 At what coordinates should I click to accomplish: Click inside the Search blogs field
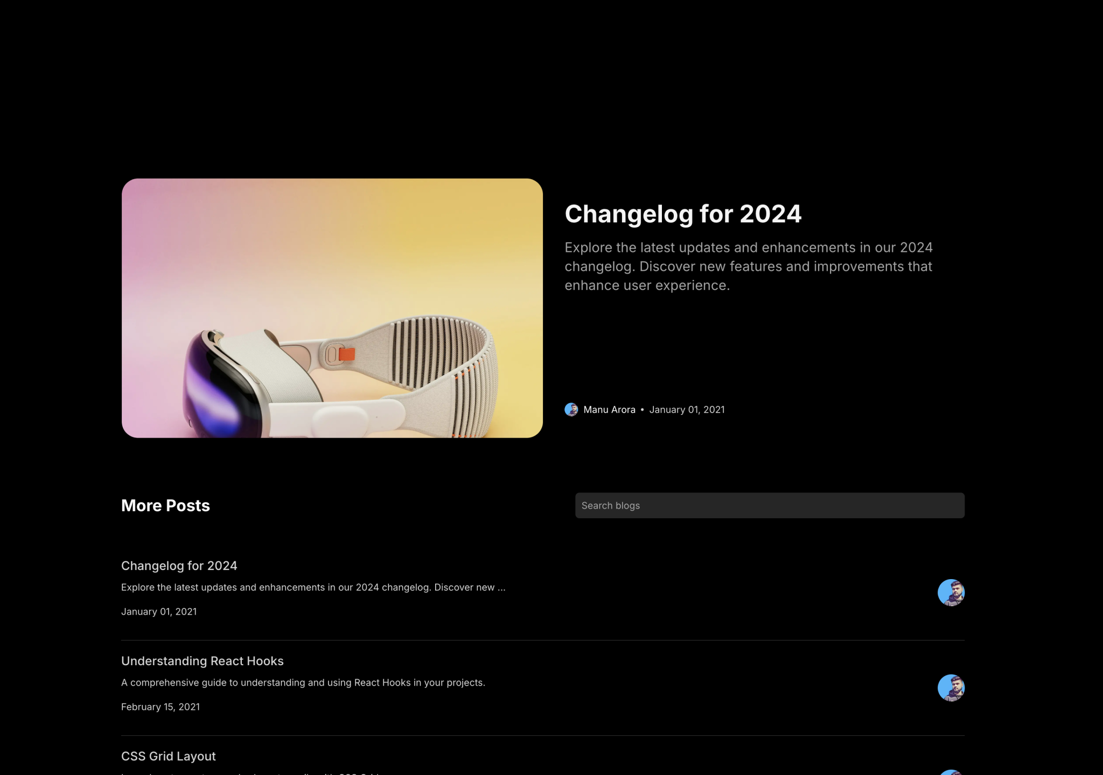[x=769, y=505]
